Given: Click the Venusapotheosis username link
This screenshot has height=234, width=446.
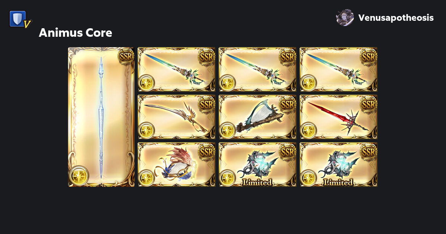Looking at the screenshot, I should (396, 18).
